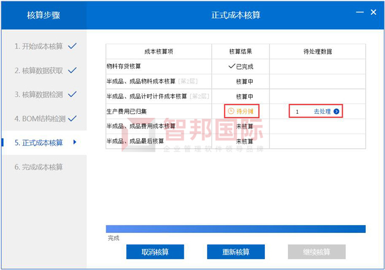Image resolution: width=385 pixels, height=270 pixels.
Task: Click checkmark icon next to 核算数据检测
Action: pos(72,94)
